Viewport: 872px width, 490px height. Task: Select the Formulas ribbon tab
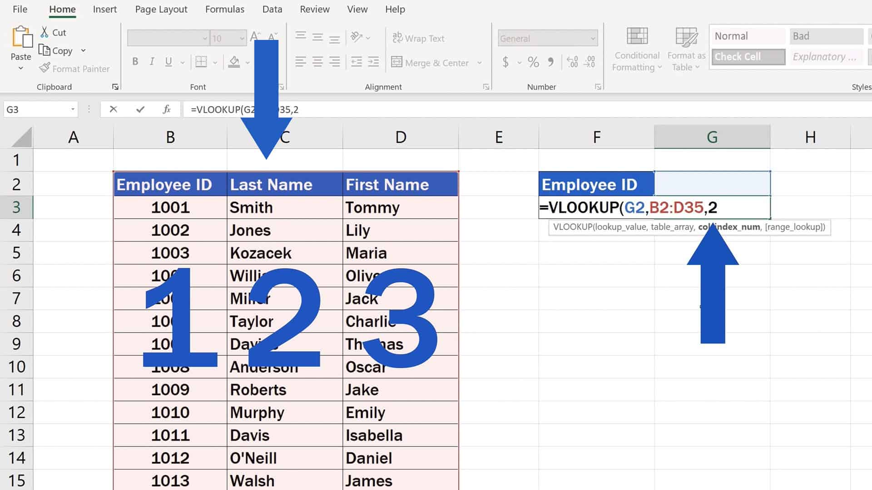225,9
